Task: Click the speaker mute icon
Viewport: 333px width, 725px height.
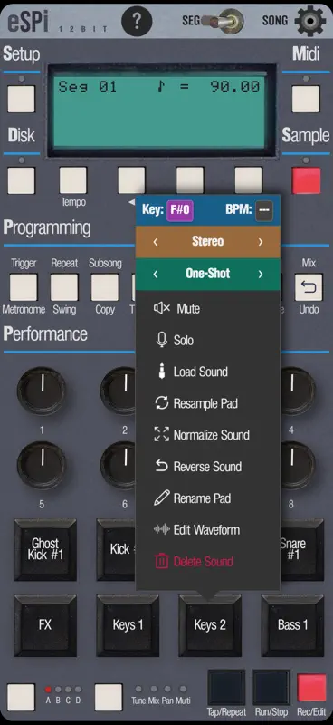Action: pos(162,308)
